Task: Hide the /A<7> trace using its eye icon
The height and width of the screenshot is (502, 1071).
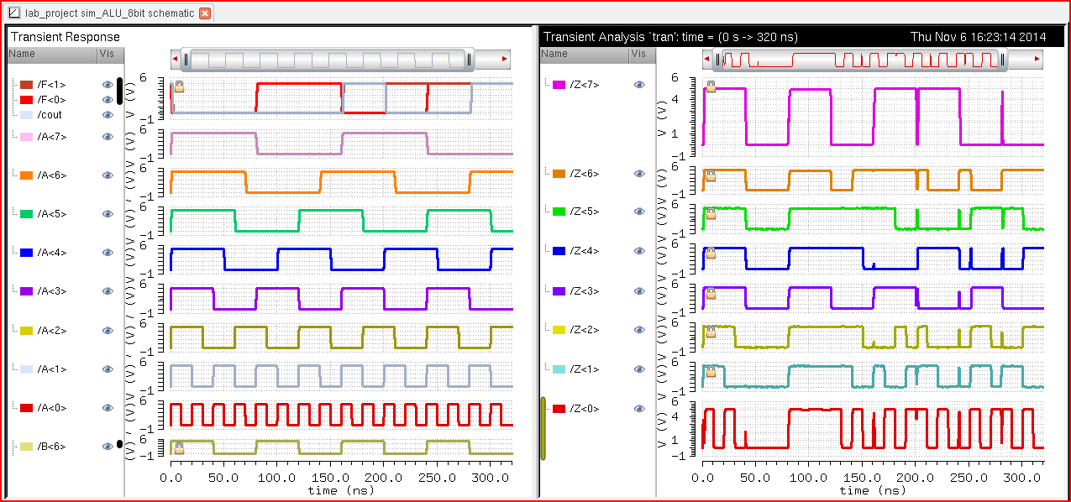Action: 108,137
